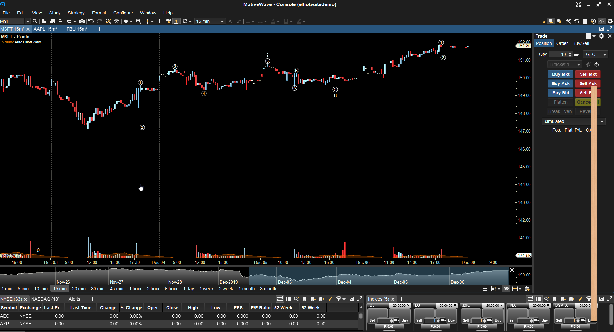This screenshot has width=614, height=332.
Task: Select the 5 min bar size
Action: click(23, 289)
